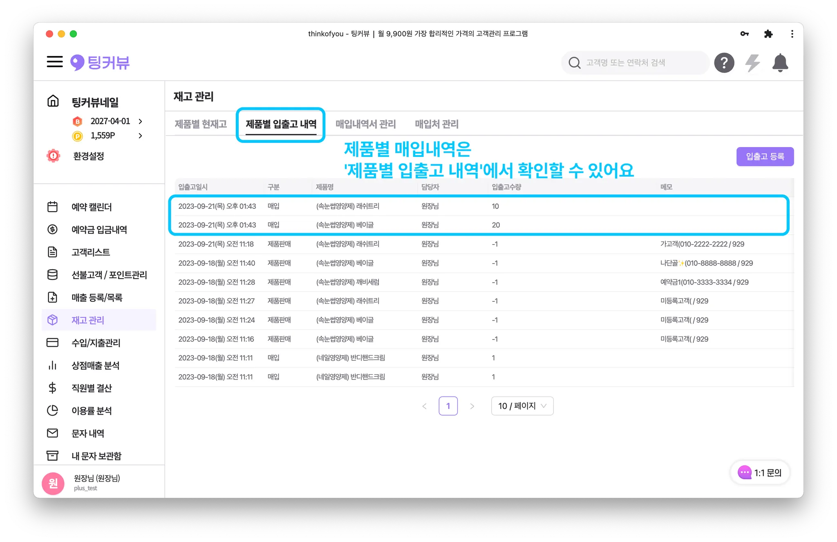Go to next page arrow in pagination

pos(472,406)
